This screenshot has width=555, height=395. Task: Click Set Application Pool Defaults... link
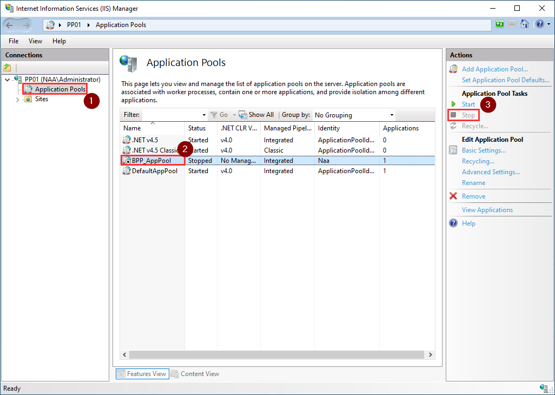[x=506, y=80]
